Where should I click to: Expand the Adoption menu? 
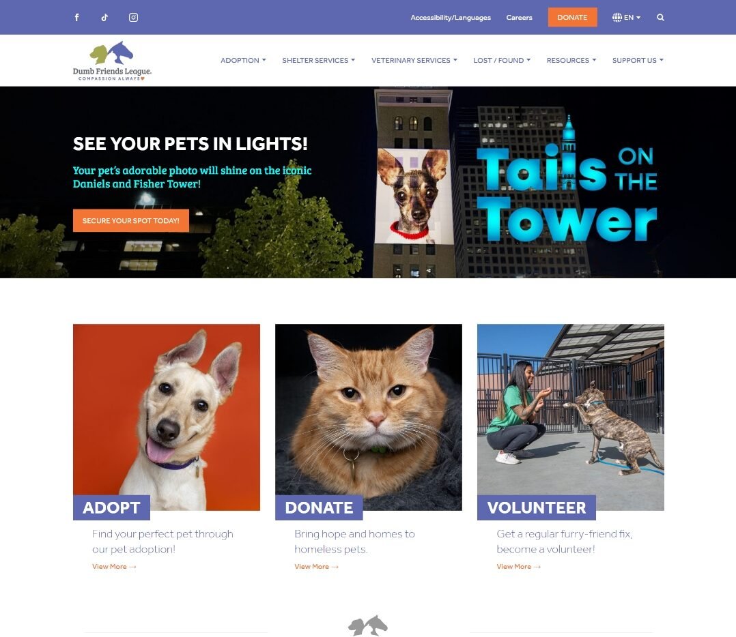(x=243, y=60)
